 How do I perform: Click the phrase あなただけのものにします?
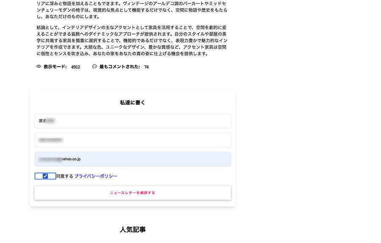[71, 17]
